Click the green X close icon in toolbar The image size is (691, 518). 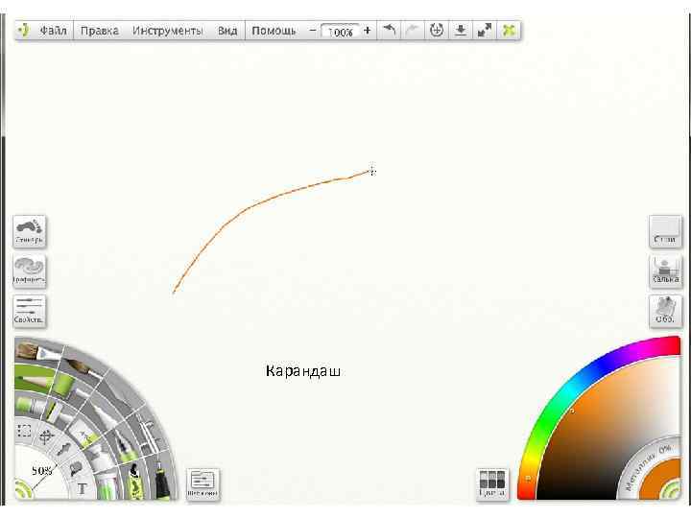pyautogui.click(x=509, y=31)
